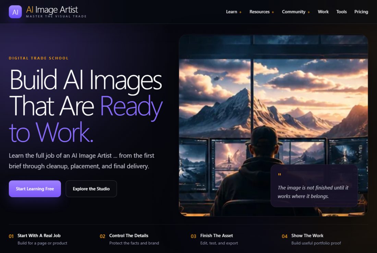Click 'Edit, test, and export' text
The image size is (377, 253).
tap(219, 243)
